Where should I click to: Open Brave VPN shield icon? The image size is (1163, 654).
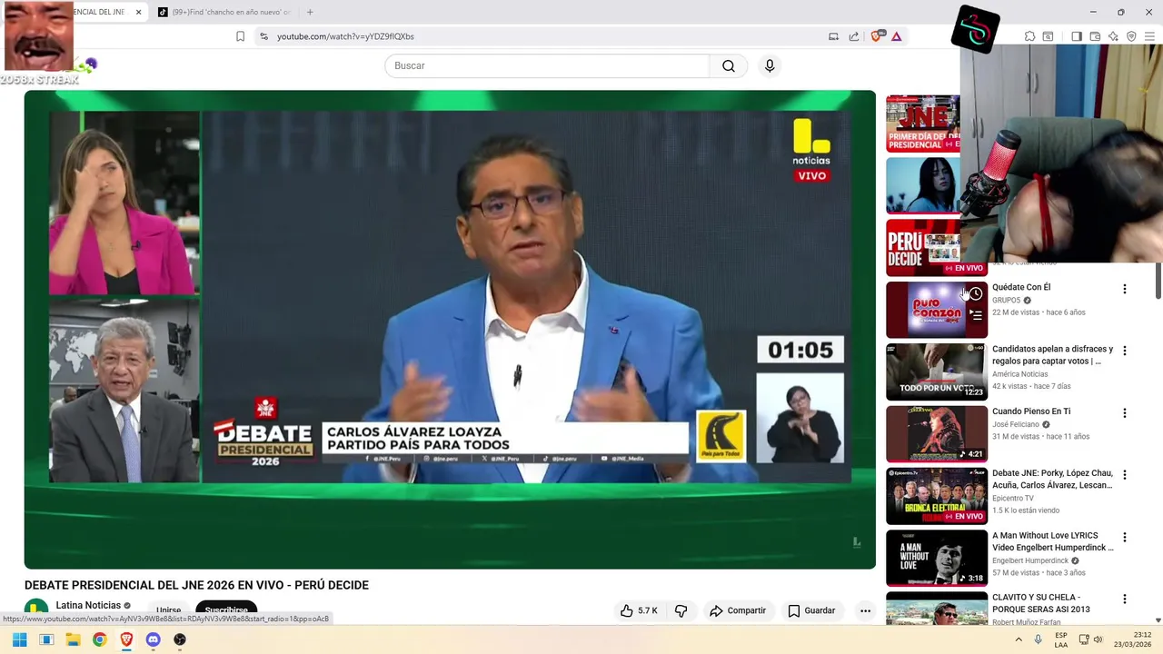click(x=1131, y=36)
